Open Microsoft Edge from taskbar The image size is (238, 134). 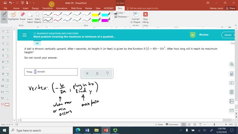click(x=78, y=130)
